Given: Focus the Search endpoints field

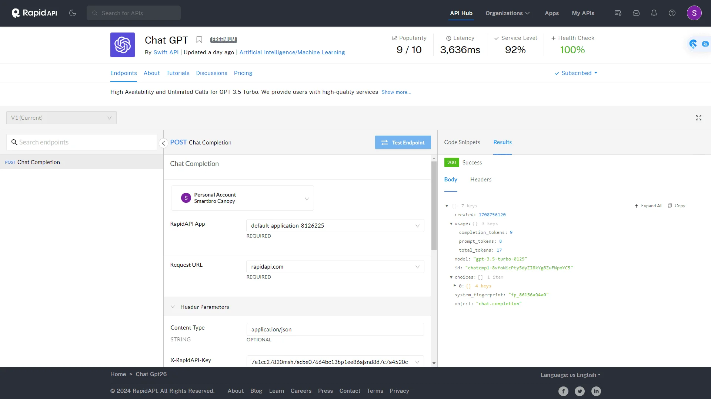Looking at the screenshot, I should [81, 142].
